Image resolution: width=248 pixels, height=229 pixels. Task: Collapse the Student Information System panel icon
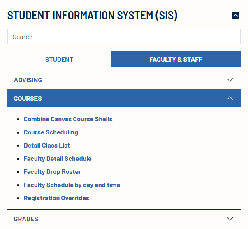(236, 16)
